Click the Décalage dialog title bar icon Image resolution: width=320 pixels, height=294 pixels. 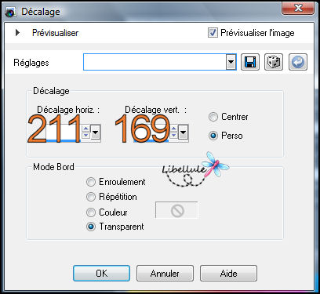click(10, 12)
